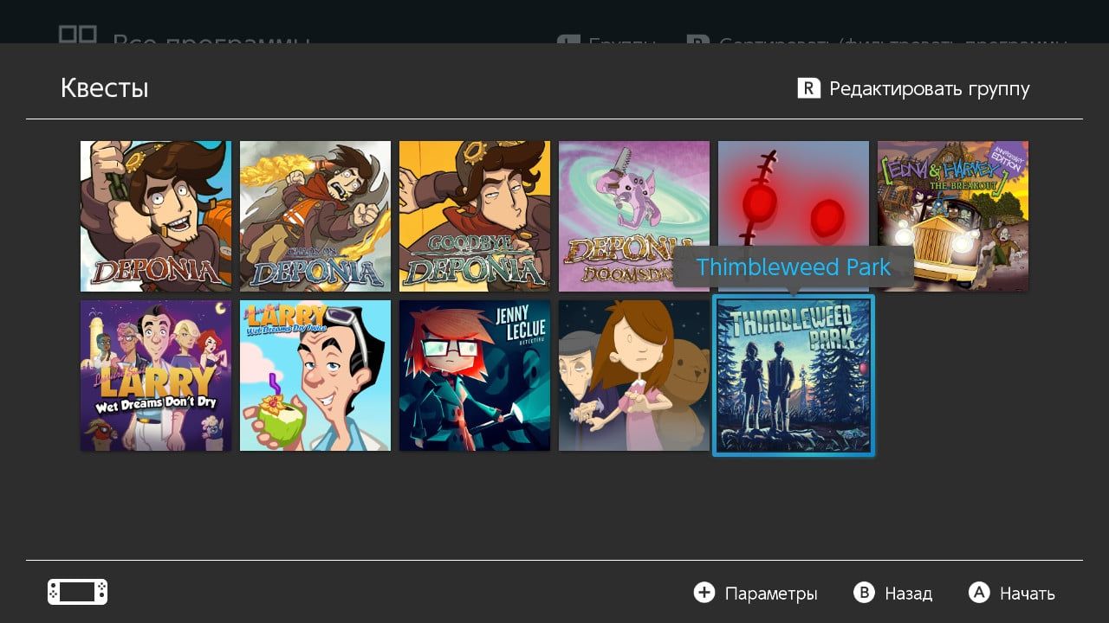Viewport: 1109px width, 623px height.
Task: Click the Switch console controller icon
Action: 77,592
